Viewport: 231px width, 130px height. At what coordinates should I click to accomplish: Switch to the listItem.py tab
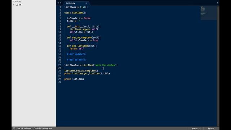click(x=71, y=3)
